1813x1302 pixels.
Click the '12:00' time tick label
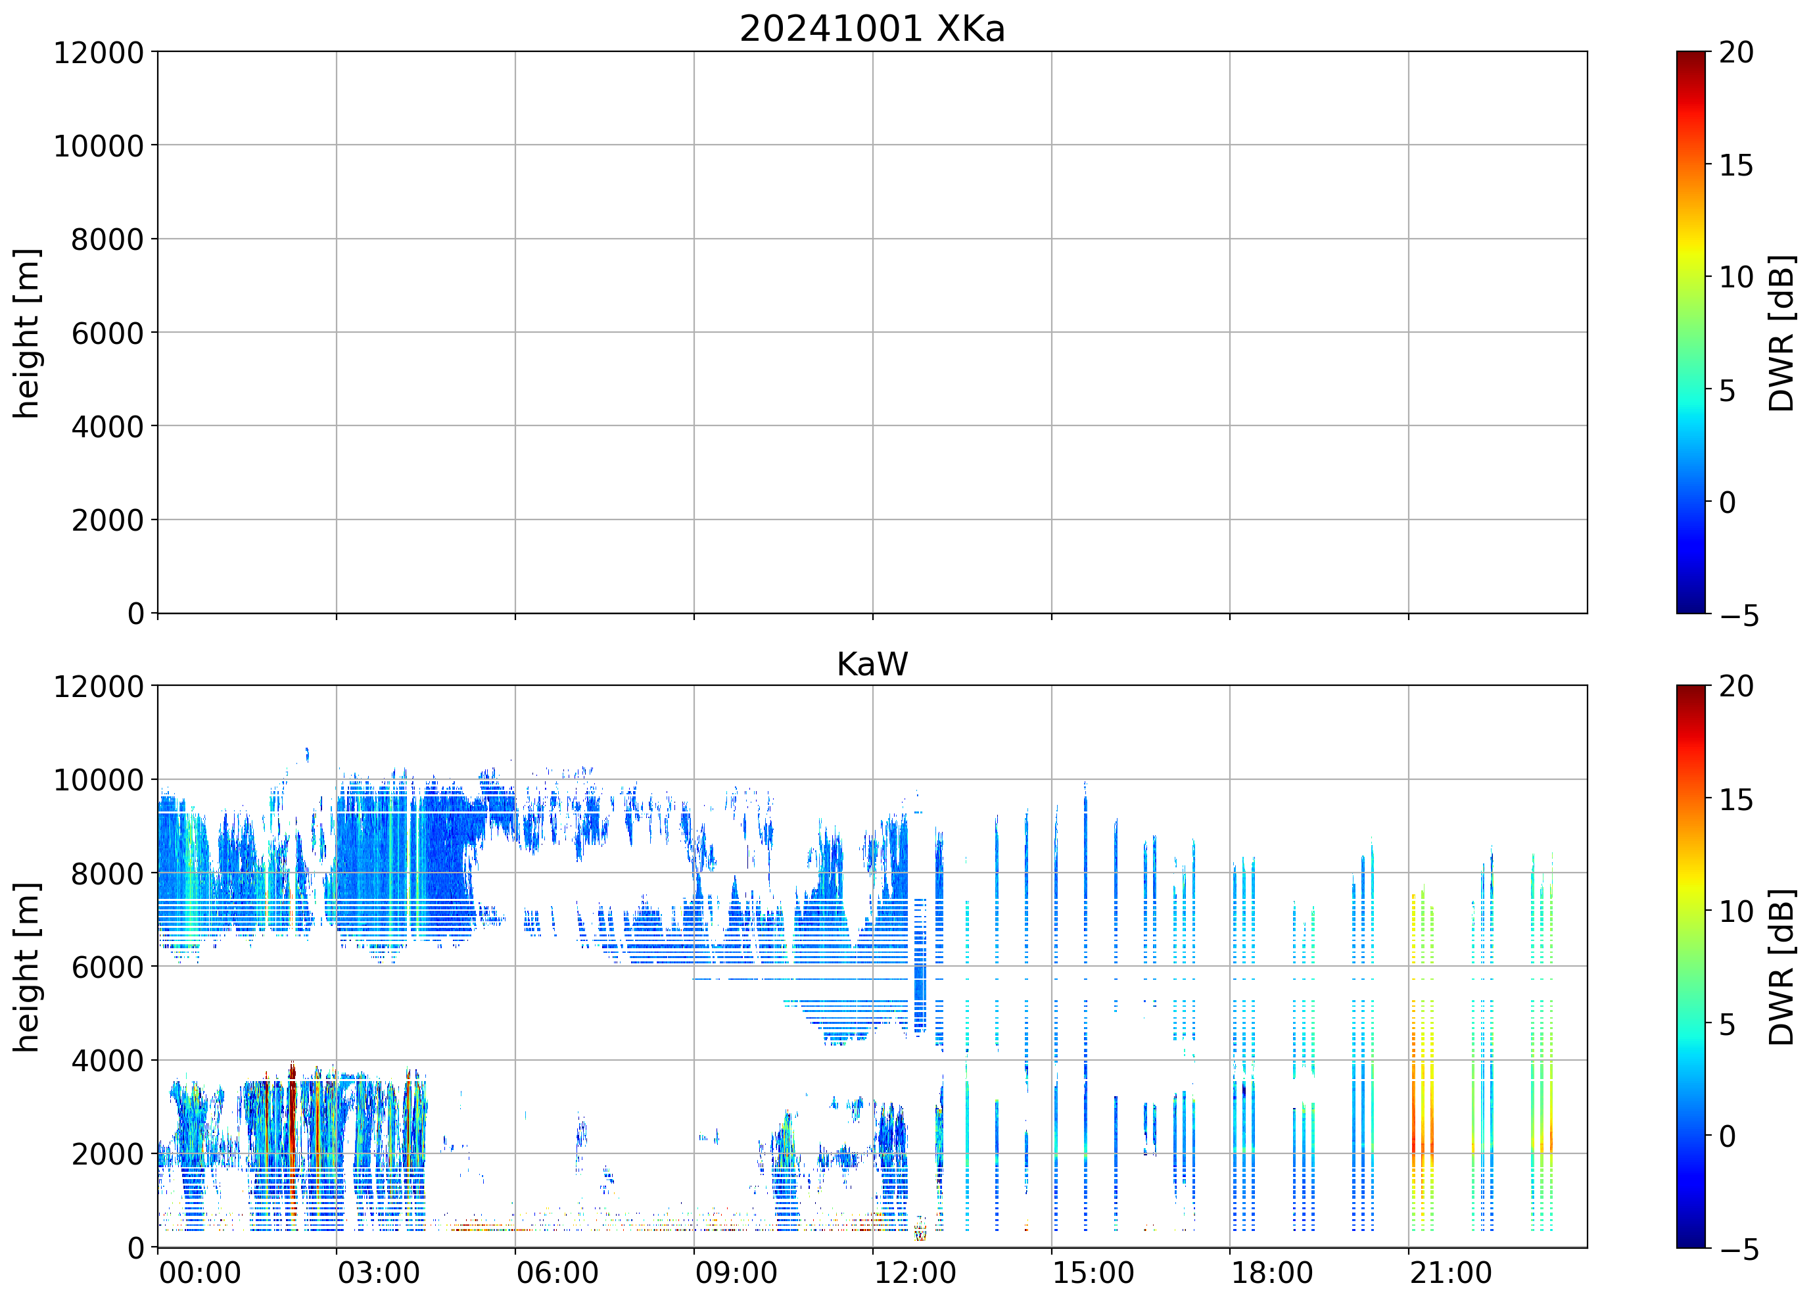point(914,1273)
